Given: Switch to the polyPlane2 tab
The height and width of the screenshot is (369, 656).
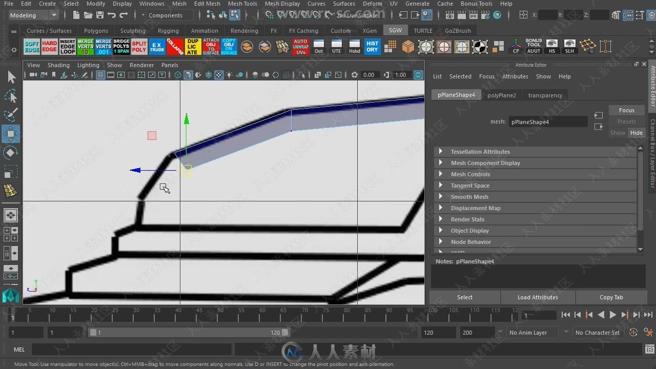Looking at the screenshot, I should click(x=502, y=95).
